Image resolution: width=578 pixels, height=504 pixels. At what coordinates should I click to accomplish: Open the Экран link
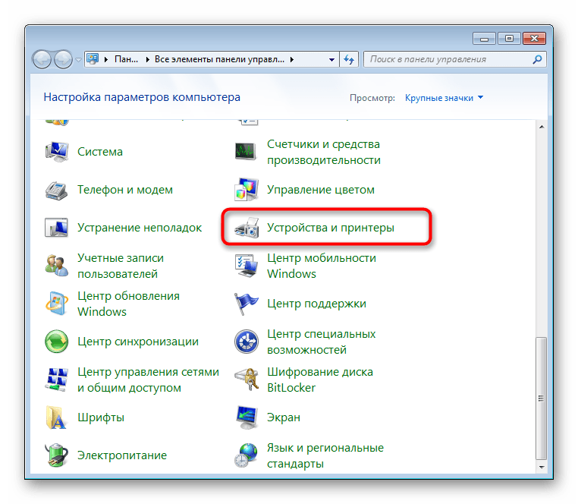284,417
